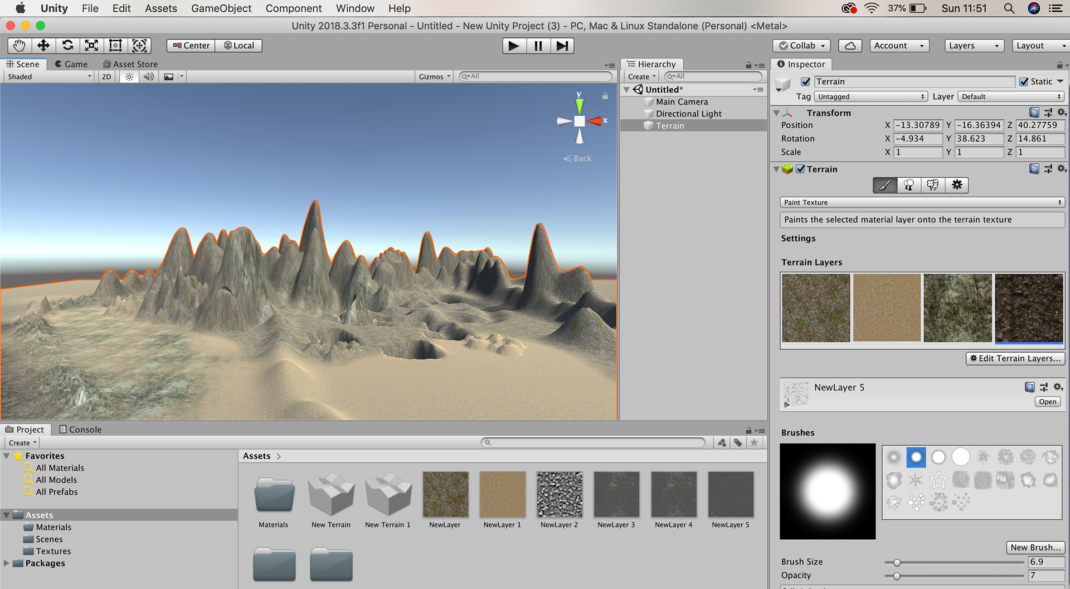Select the sandy terrain layer swatch
Image resolution: width=1070 pixels, height=589 pixels.
887,308
